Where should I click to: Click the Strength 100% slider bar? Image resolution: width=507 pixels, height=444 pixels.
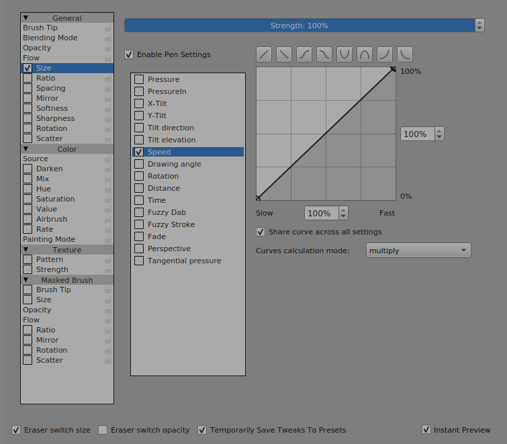299,26
